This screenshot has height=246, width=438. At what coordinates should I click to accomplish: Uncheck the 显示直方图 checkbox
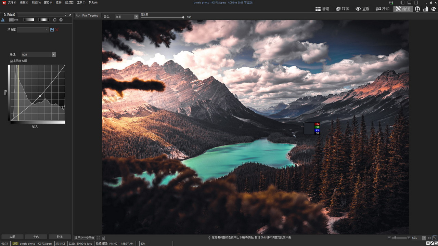[11, 61]
